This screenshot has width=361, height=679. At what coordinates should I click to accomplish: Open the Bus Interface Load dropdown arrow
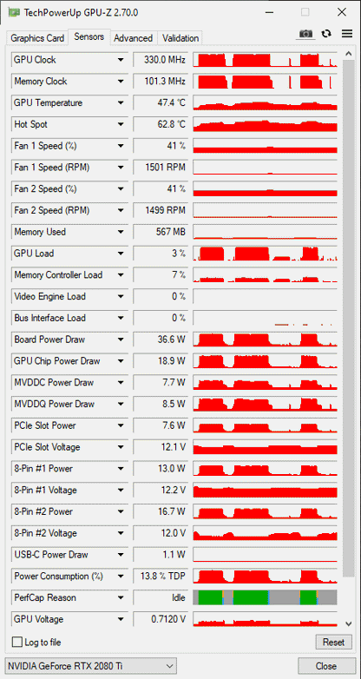[121, 318]
